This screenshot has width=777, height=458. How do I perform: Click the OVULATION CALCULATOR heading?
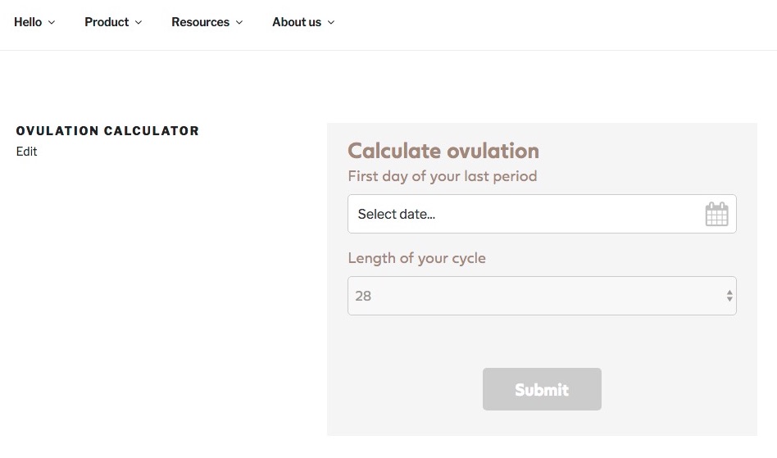pyautogui.click(x=107, y=131)
